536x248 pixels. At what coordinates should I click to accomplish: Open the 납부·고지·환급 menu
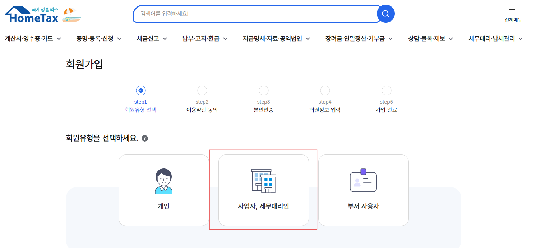point(205,39)
